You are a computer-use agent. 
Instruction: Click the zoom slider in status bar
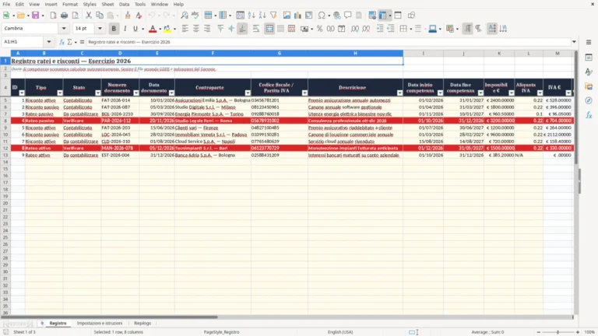[x=558, y=332]
